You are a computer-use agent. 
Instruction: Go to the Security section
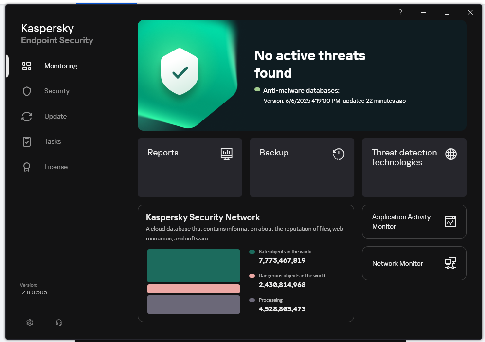(x=56, y=91)
